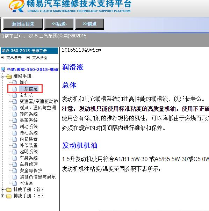Click page icon next to 暖风、通风与空调
The height and width of the screenshot is (211, 209).
coord(15,108)
